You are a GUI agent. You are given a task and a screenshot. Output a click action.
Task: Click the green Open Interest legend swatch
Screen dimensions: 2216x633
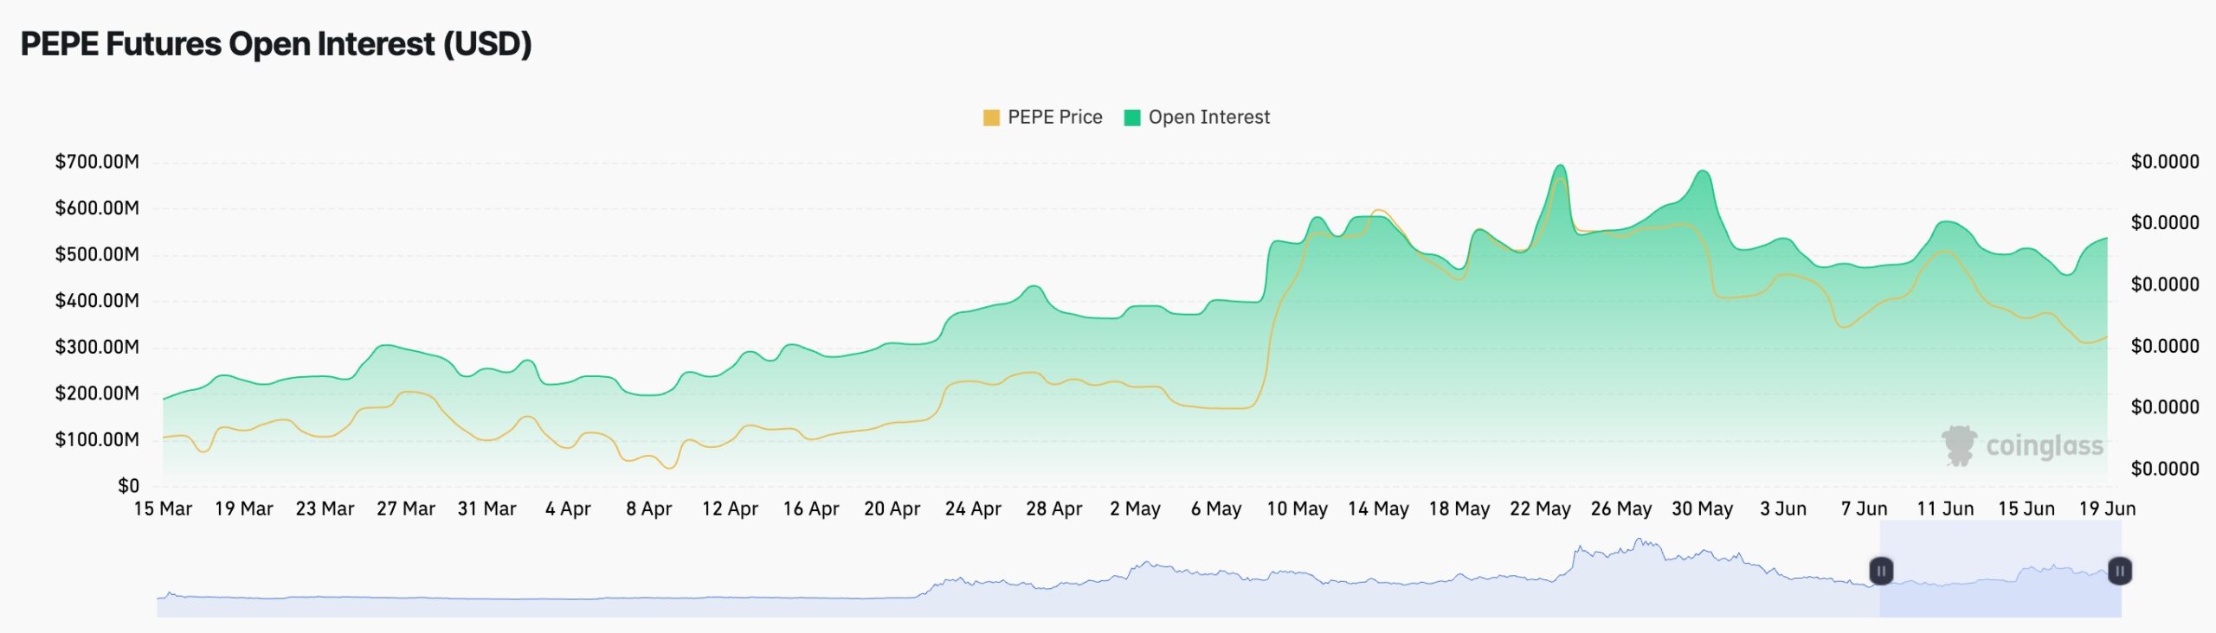[x=1132, y=118]
